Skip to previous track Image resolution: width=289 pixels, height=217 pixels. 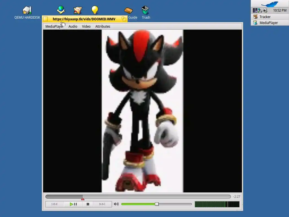tap(54, 204)
